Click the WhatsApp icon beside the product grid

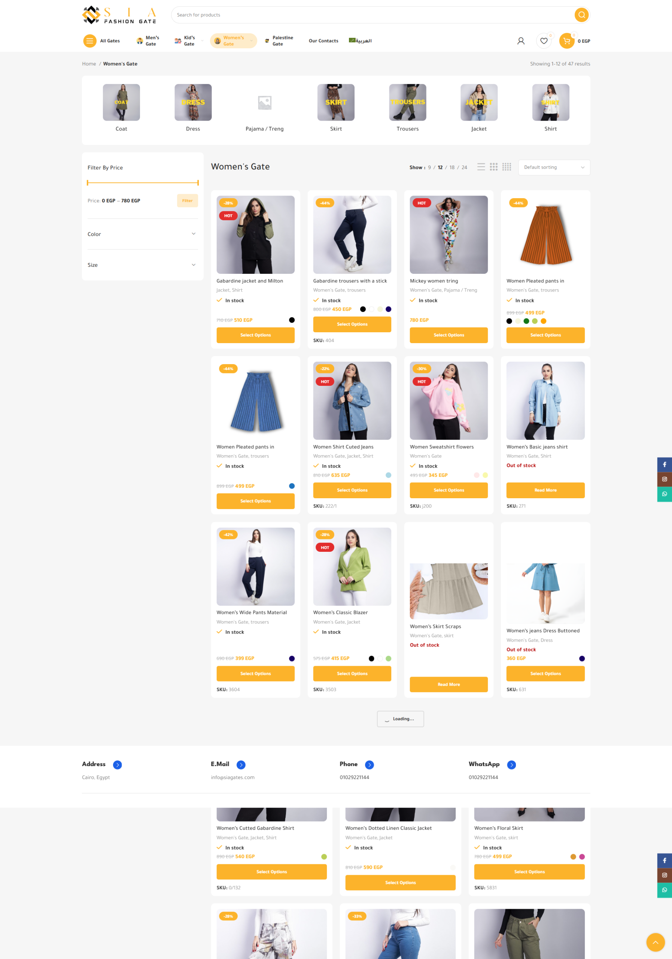pyautogui.click(x=665, y=494)
